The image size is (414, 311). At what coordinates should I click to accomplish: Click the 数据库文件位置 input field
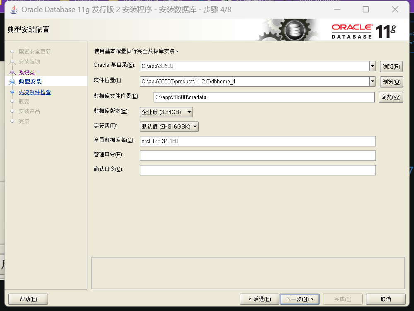(x=264, y=97)
